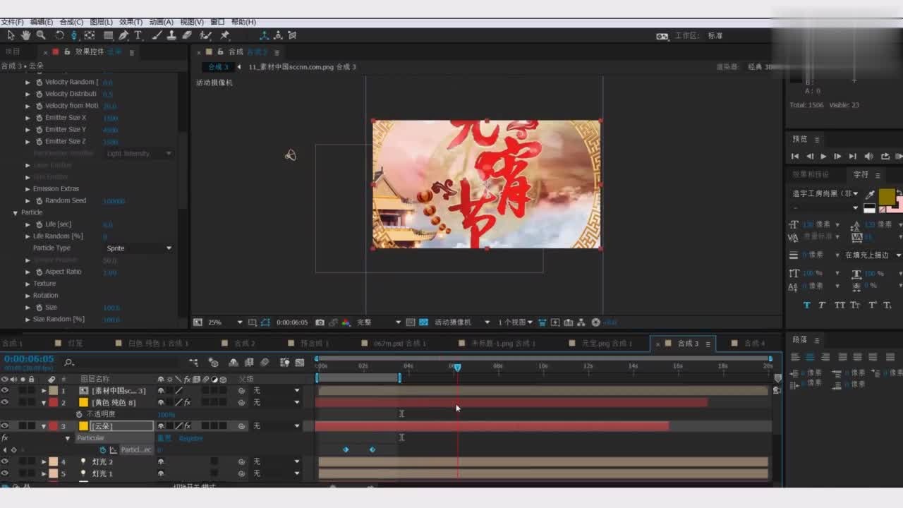Step to next frame in Preview panel
The width and height of the screenshot is (903, 508).
(837, 157)
